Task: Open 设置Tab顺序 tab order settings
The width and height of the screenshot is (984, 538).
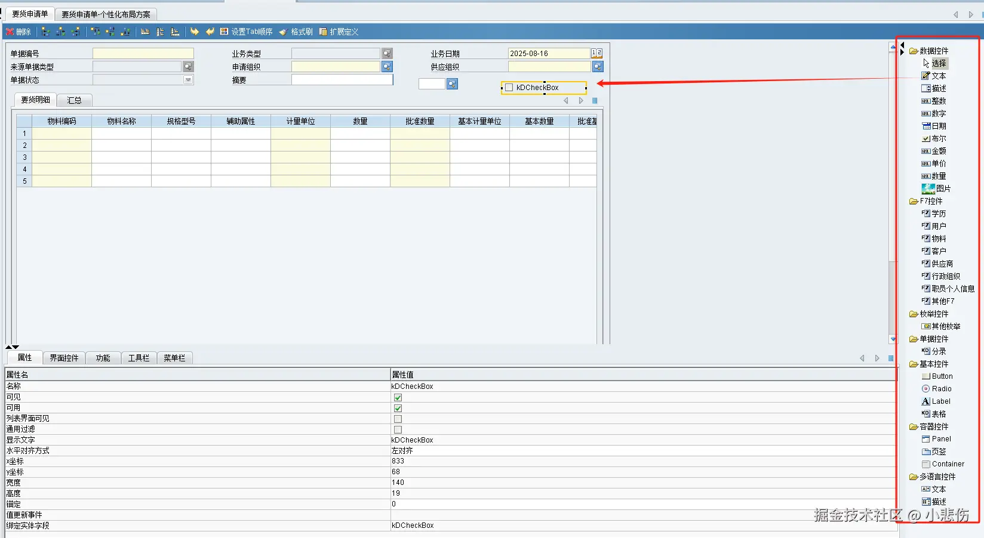Action: (247, 32)
